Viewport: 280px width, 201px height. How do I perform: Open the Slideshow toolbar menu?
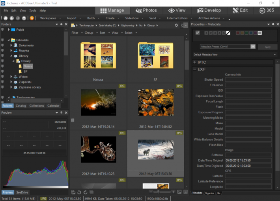(134, 18)
